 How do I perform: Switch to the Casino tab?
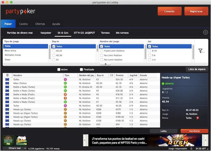(x=23, y=24)
